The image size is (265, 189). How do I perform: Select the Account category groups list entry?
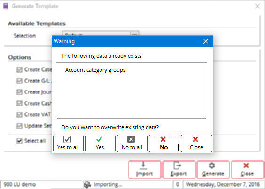point(95,70)
